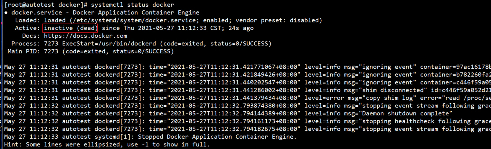Viewport: 491px width, 149px height.
Task: Click the status dot before docker.service
Action: pyautogui.click(x=6, y=13)
